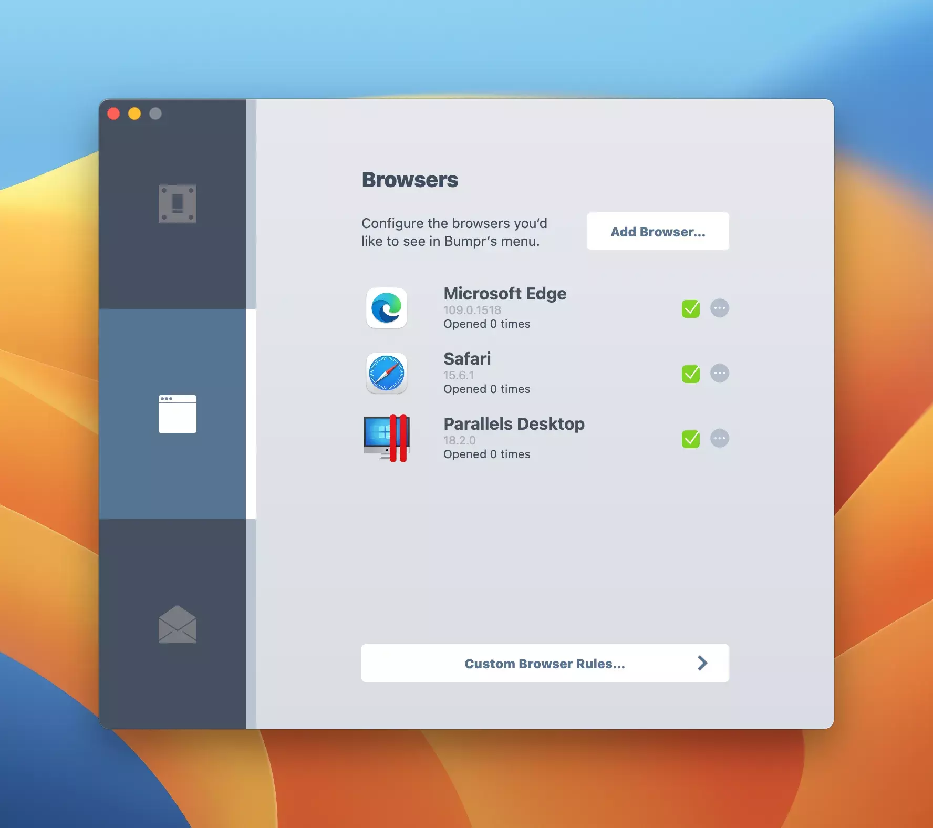Image resolution: width=933 pixels, height=828 pixels.
Task: Click the Microsoft Edge app icon
Action: (387, 308)
